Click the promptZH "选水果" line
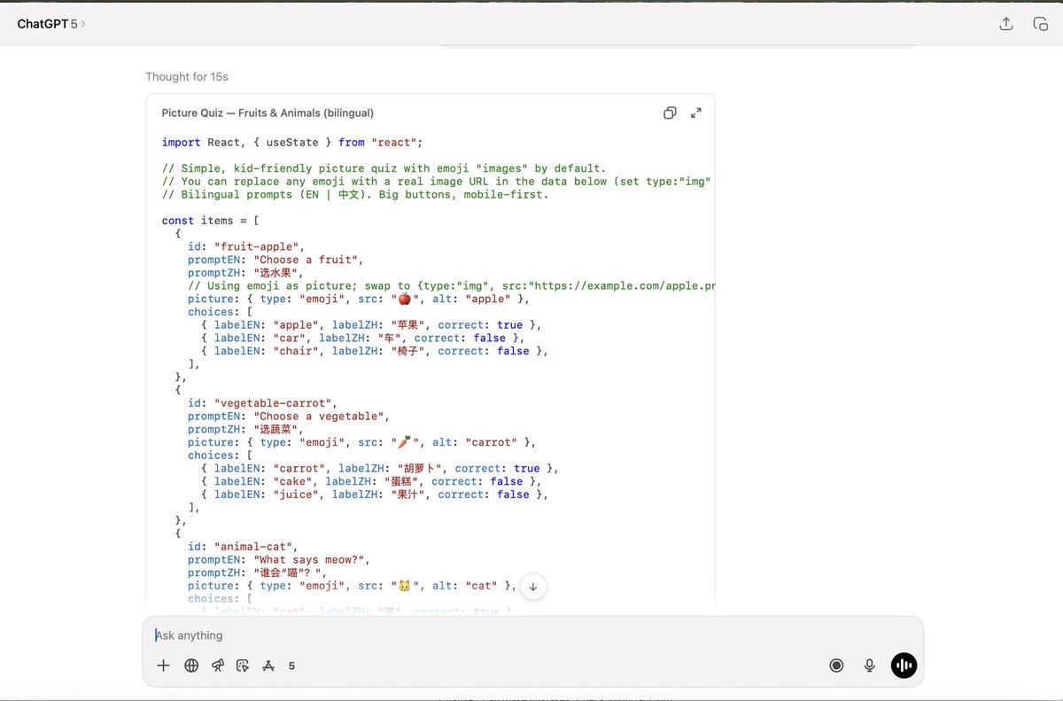Viewport: 1063px width, 701px height. point(245,273)
